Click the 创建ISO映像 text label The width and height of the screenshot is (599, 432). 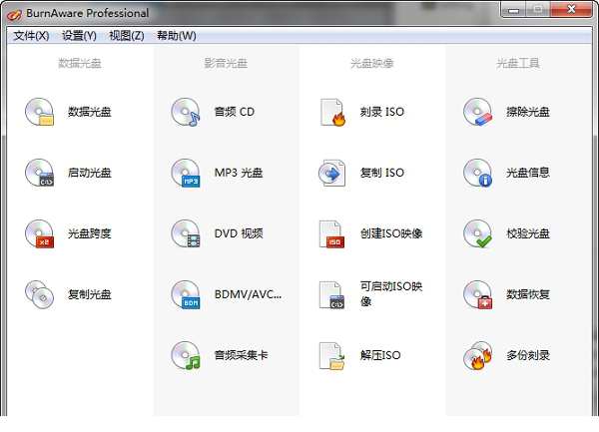pyautogui.click(x=391, y=233)
